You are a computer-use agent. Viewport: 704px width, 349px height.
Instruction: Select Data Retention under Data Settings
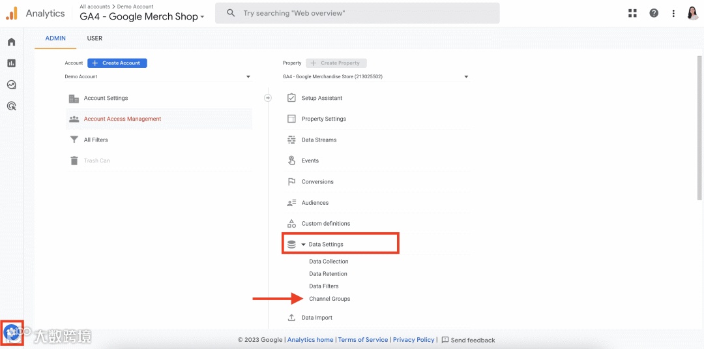328,274
